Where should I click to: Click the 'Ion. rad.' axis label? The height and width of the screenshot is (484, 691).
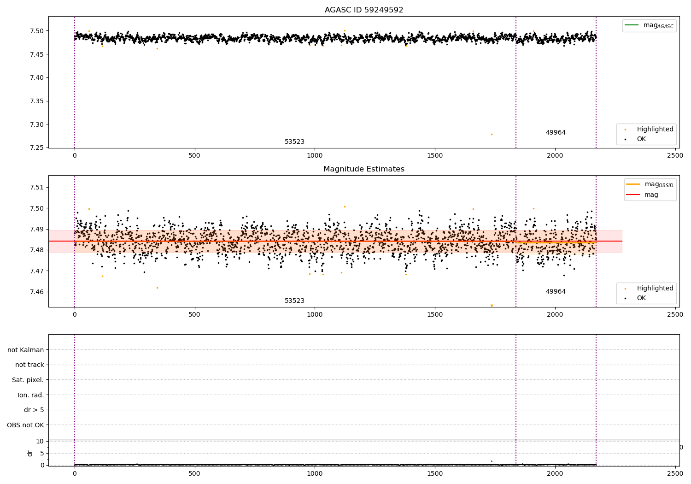click(x=31, y=395)
